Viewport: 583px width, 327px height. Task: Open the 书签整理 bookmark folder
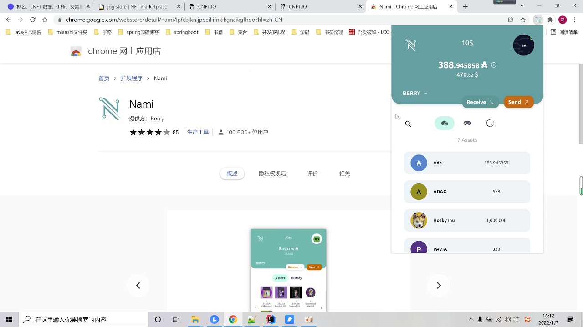329,32
